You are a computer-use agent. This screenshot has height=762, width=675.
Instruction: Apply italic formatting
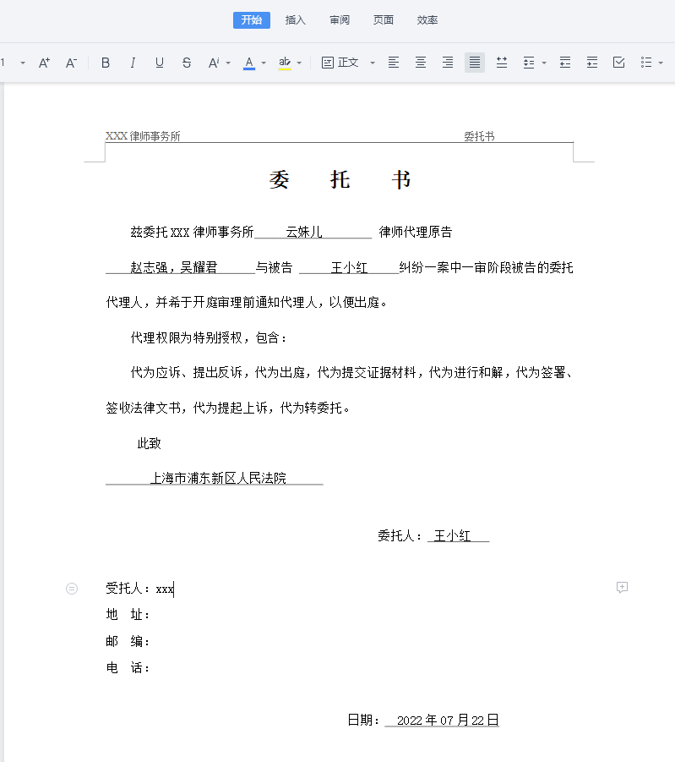[x=133, y=63]
